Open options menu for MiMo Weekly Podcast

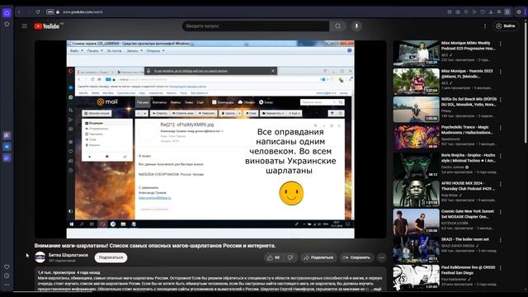click(x=501, y=44)
